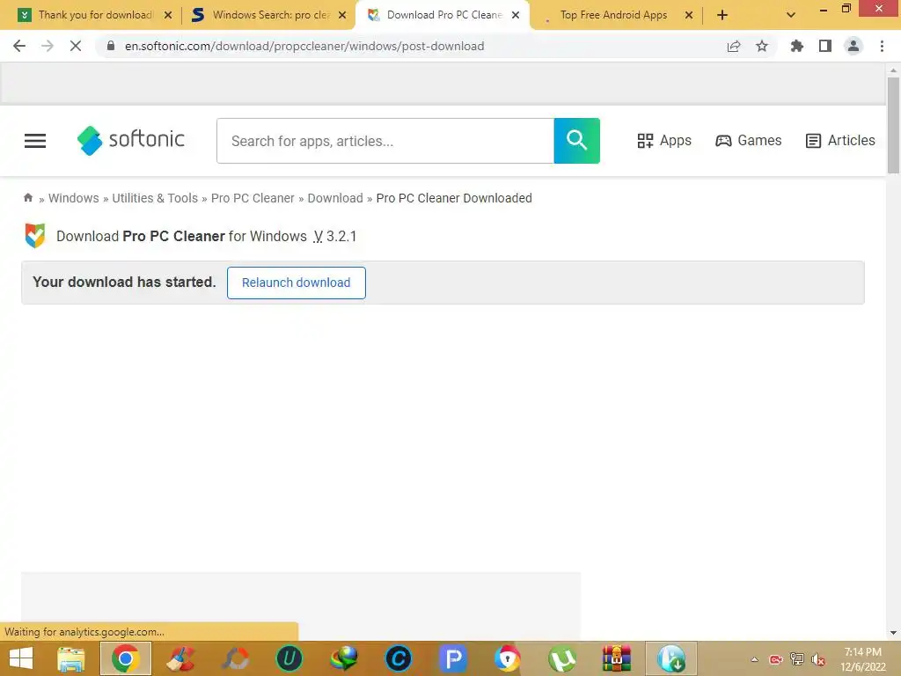Viewport: 901px width, 676px height.
Task: Go back to the previous page
Action: point(19,46)
